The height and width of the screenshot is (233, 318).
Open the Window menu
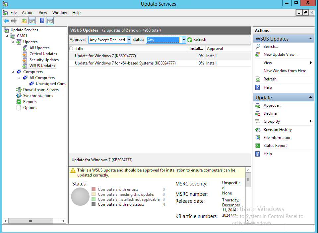pyautogui.click(x=60, y=13)
